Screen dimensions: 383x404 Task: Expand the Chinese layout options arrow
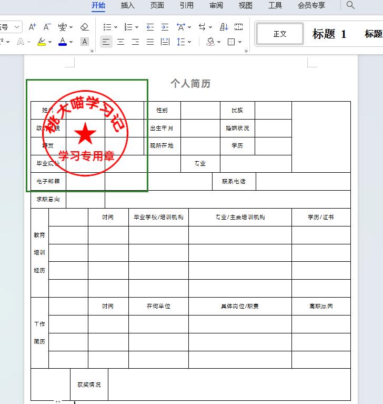[x=189, y=27]
